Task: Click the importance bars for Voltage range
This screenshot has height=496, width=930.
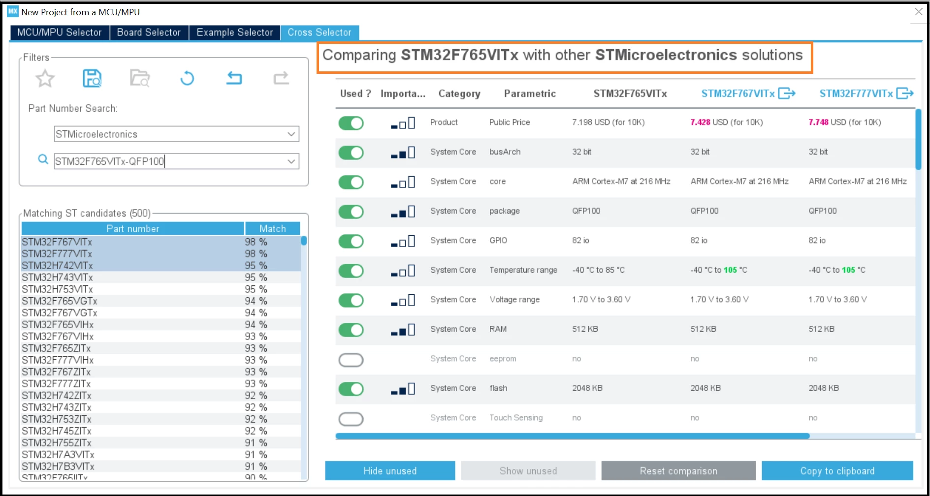Action: click(x=403, y=300)
